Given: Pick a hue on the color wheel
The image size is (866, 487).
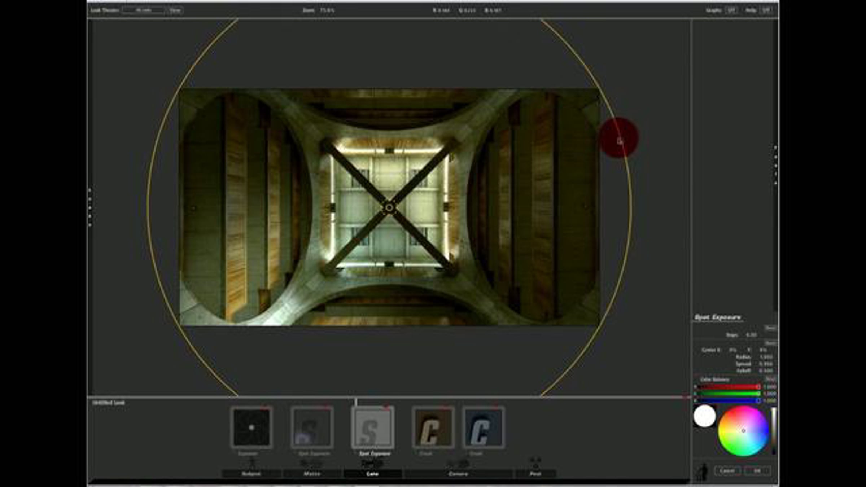Looking at the screenshot, I should [x=743, y=431].
